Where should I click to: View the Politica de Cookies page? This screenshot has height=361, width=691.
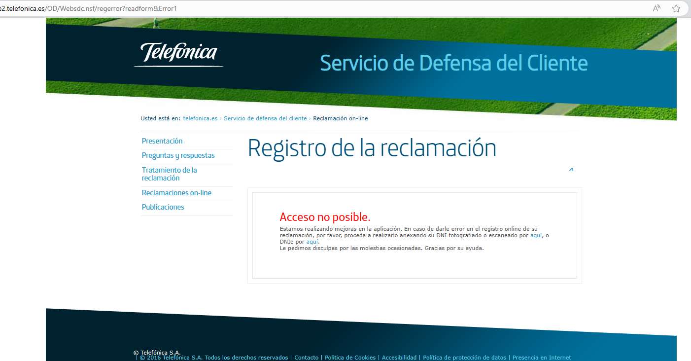(350, 357)
